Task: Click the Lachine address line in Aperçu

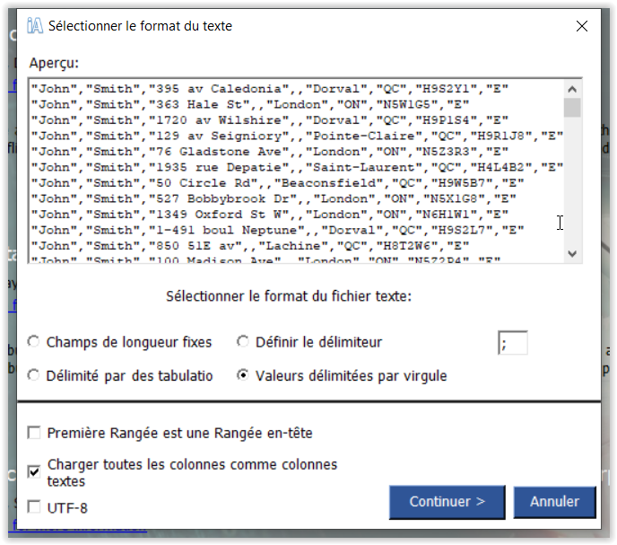Action: (250, 246)
